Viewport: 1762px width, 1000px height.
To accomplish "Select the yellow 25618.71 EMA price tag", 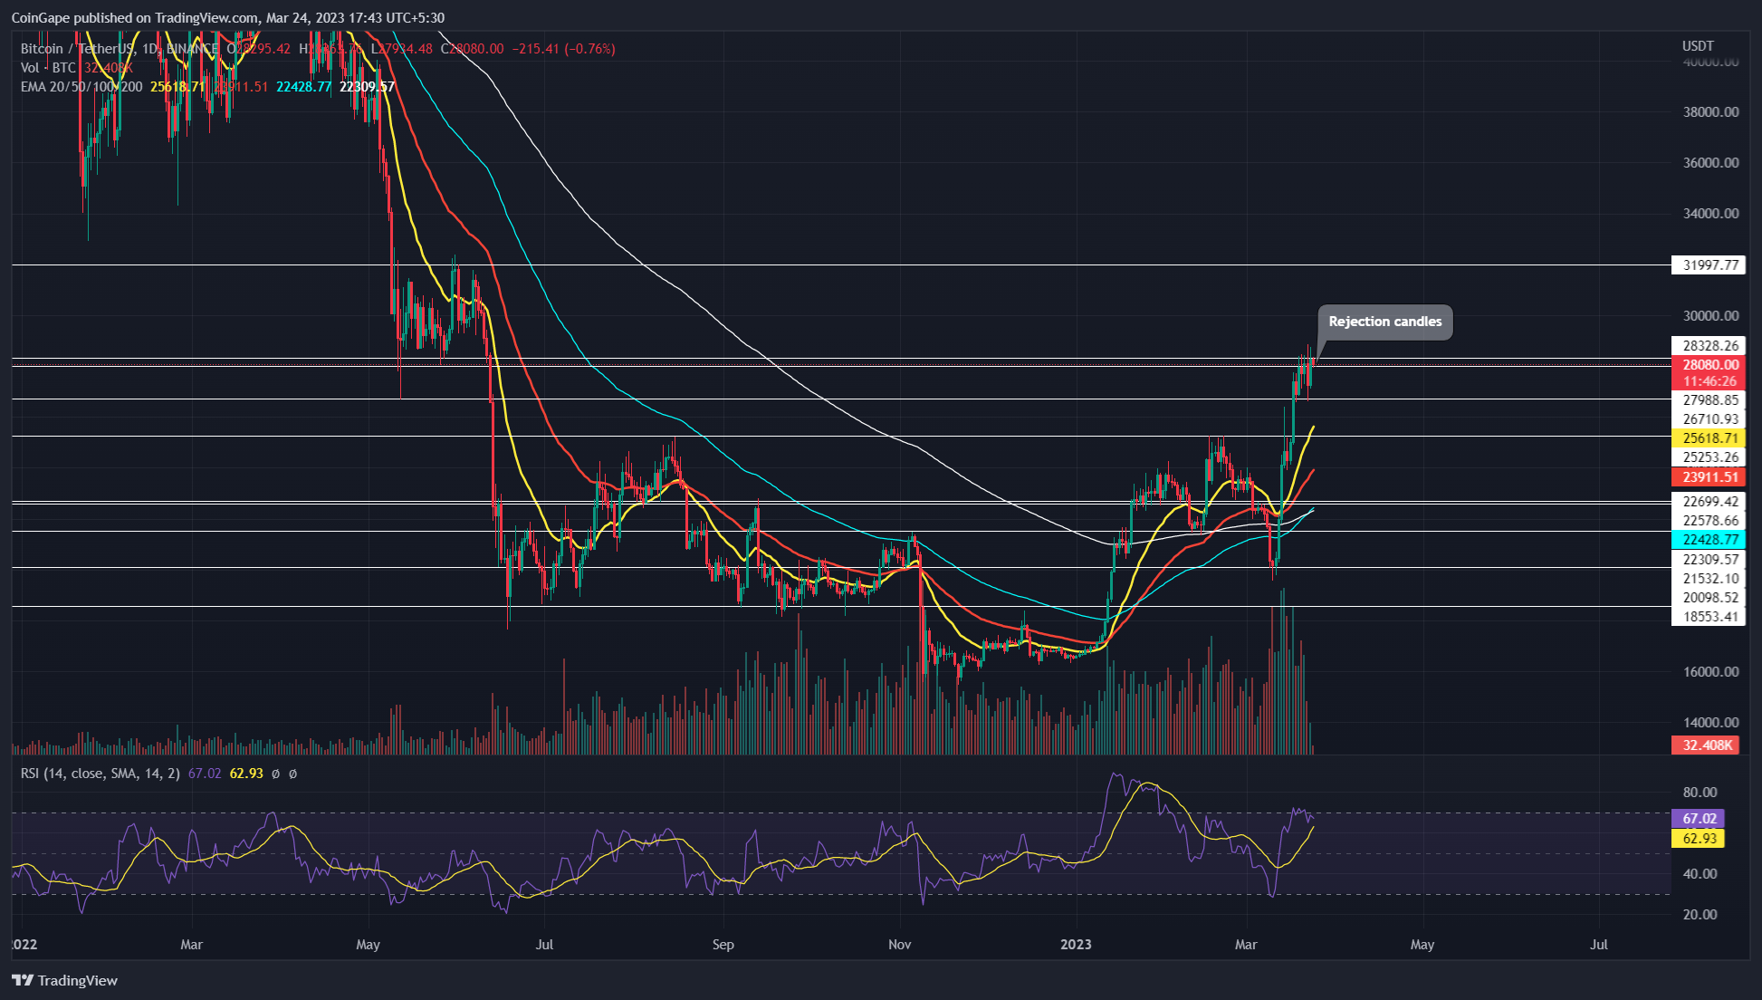I will coord(1709,437).
